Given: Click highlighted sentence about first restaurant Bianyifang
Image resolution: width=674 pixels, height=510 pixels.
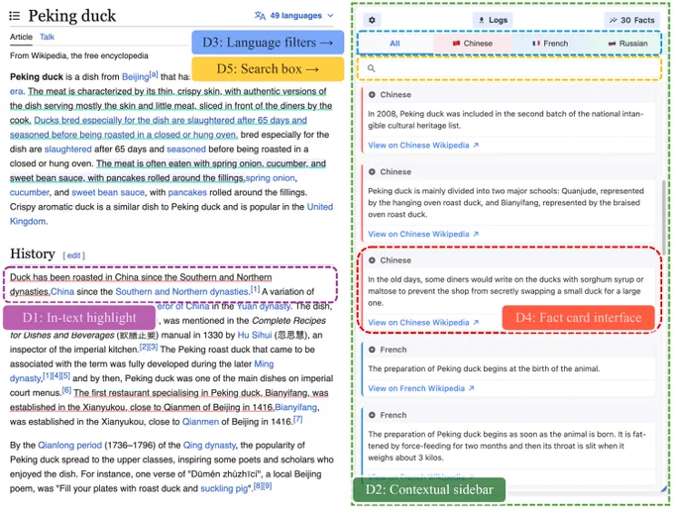Looking at the screenshot, I should pos(168,400).
